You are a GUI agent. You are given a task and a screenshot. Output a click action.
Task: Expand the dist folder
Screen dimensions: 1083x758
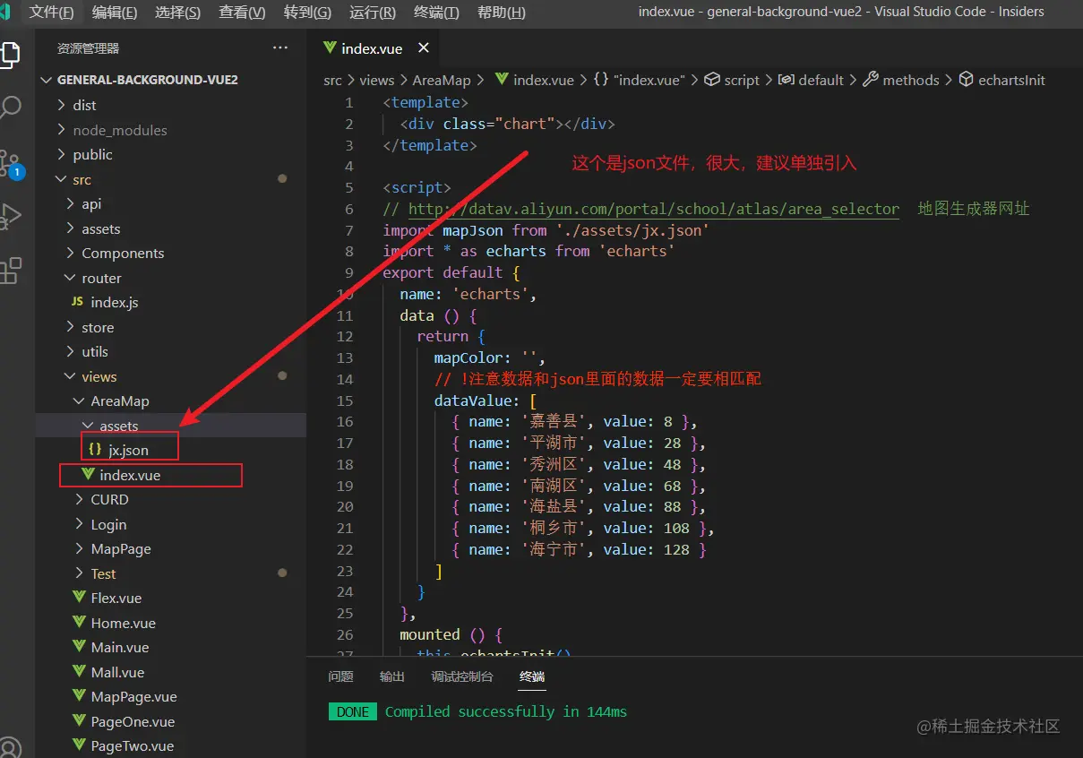(x=62, y=105)
